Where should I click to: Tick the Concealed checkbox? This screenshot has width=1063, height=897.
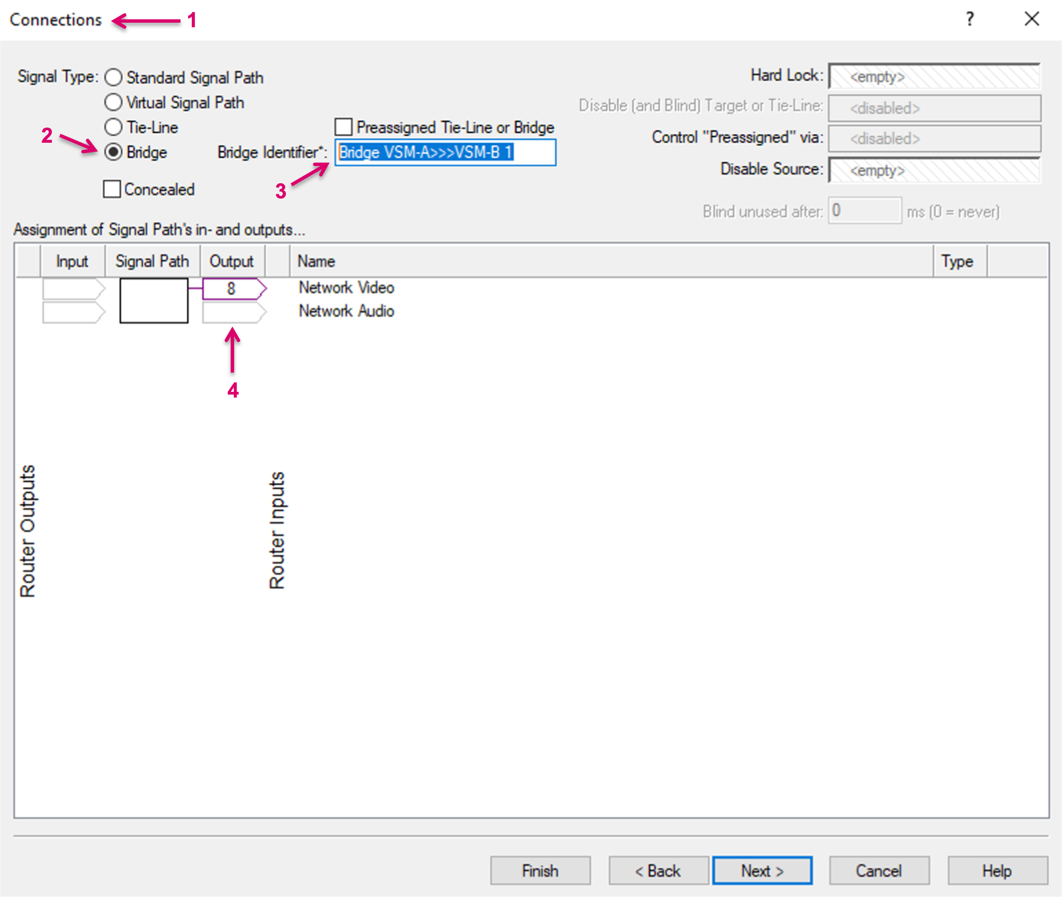(112, 189)
